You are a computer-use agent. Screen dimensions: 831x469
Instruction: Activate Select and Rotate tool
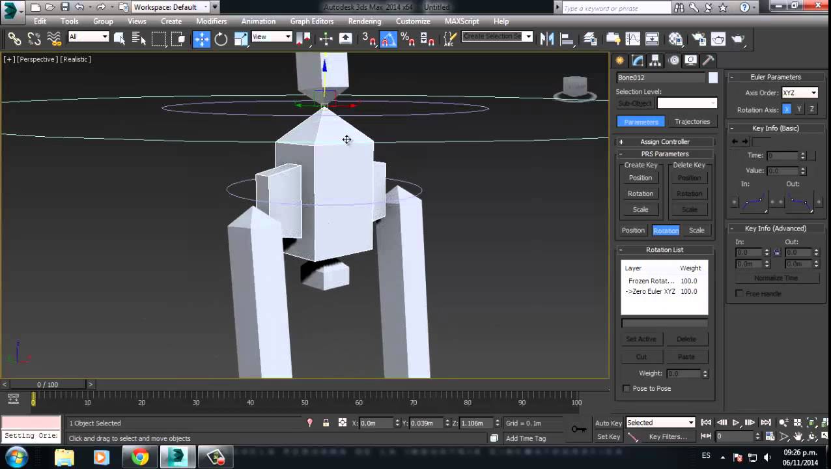221,39
